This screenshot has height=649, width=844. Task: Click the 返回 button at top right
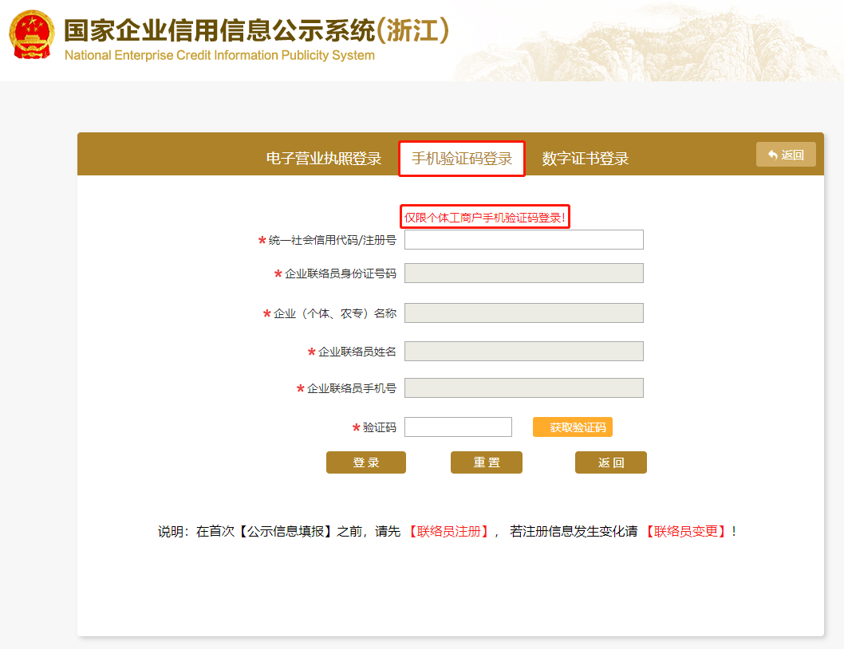pos(786,154)
